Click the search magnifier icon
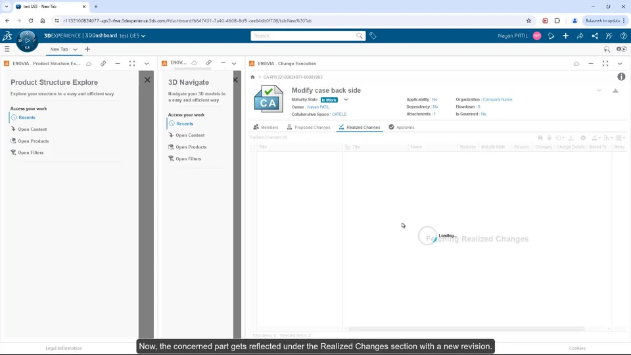The height and width of the screenshot is (355, 631). [x=360, y=35]
